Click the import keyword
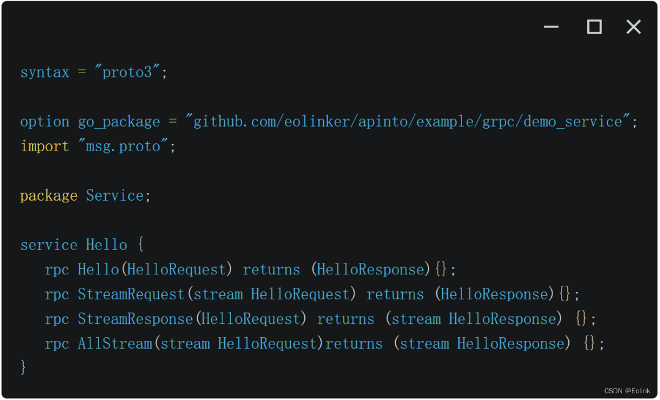Viewport: 660px width, 400px height. pyautogui.click(x=45, y=146)
